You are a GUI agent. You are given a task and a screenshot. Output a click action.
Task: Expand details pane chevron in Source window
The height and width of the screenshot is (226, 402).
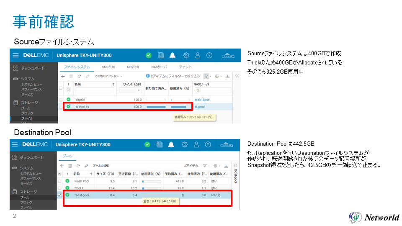coord(237,76)
